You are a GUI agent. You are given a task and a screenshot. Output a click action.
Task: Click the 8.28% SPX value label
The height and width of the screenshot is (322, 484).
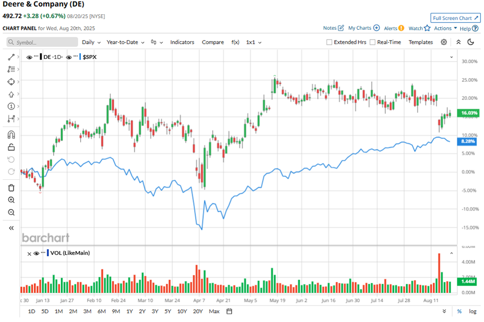point(468,141)
